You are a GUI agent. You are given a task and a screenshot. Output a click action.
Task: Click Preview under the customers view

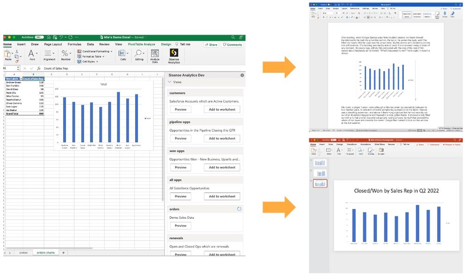(x=180, y=109)
